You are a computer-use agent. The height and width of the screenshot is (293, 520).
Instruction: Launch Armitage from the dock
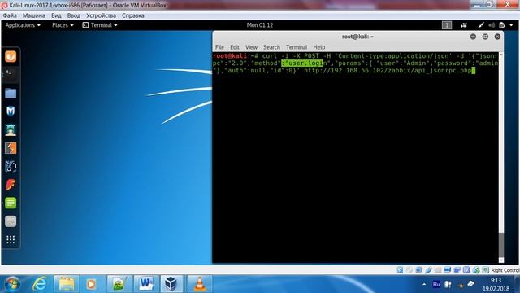(x=11, y=129)
